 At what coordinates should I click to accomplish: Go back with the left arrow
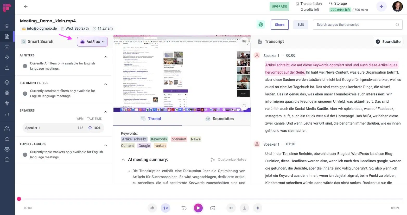26,6
